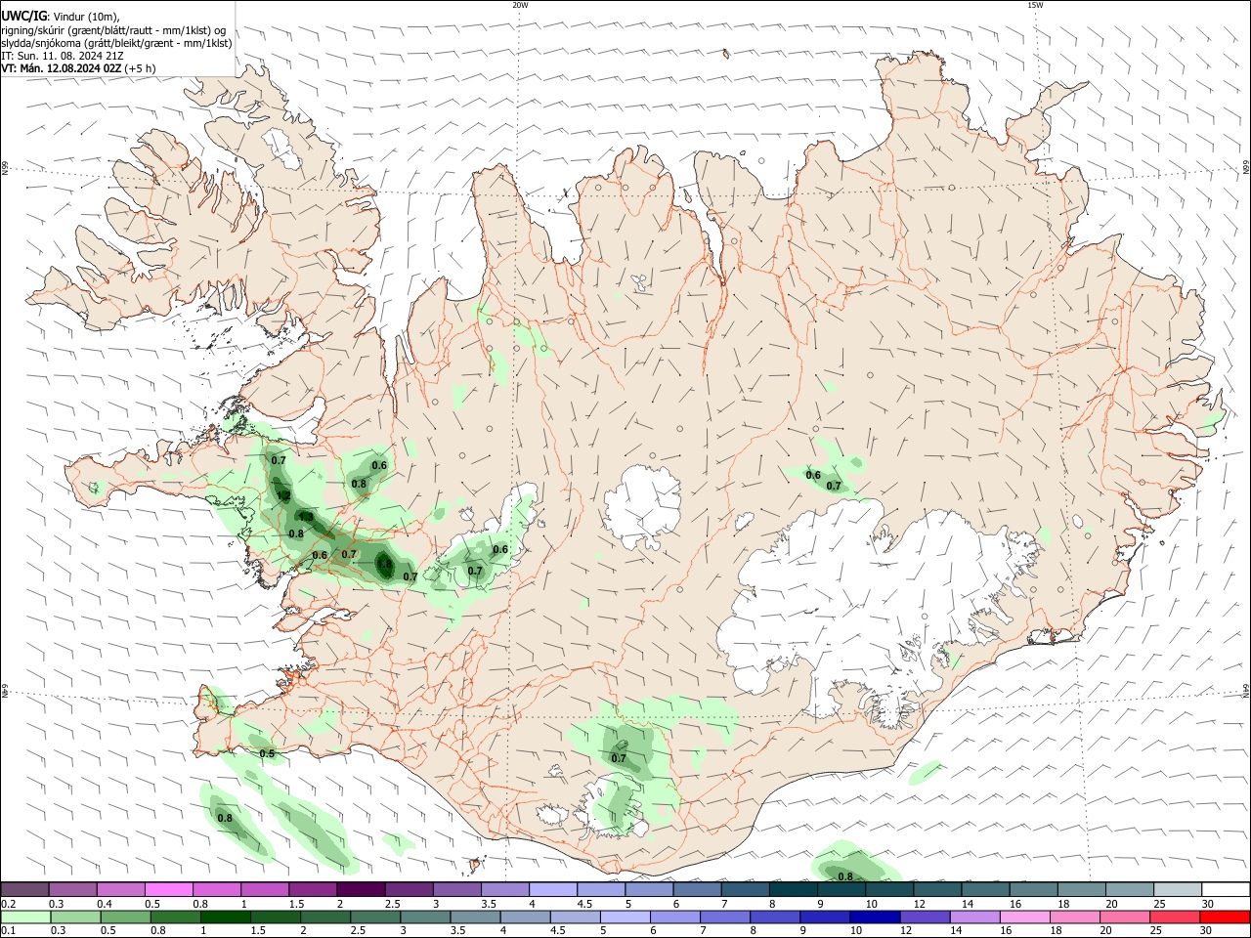The width and height of the screenshot is (1251, 938).
Task: Click the '1.3' precipitation value on the map
Action: (305, 517)
